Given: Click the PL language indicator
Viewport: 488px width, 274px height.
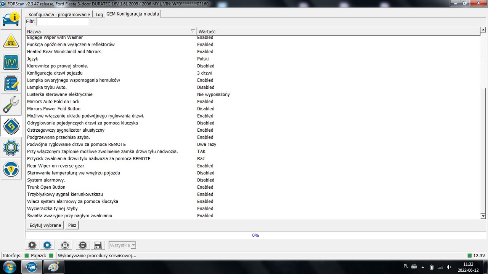Looking at the screenshot, I should pos(406,266).
